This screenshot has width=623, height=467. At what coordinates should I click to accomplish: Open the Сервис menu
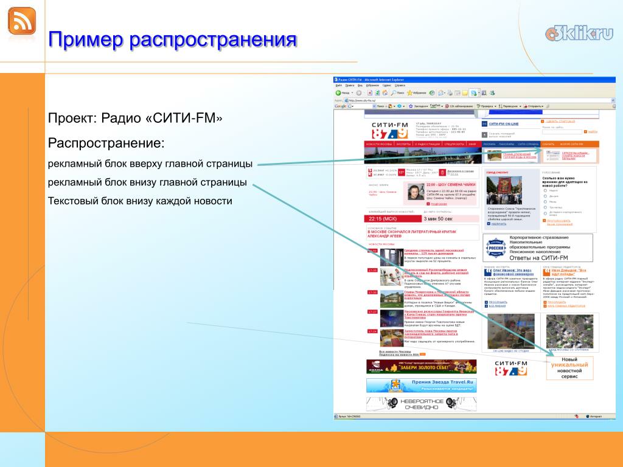coord(386,85)
